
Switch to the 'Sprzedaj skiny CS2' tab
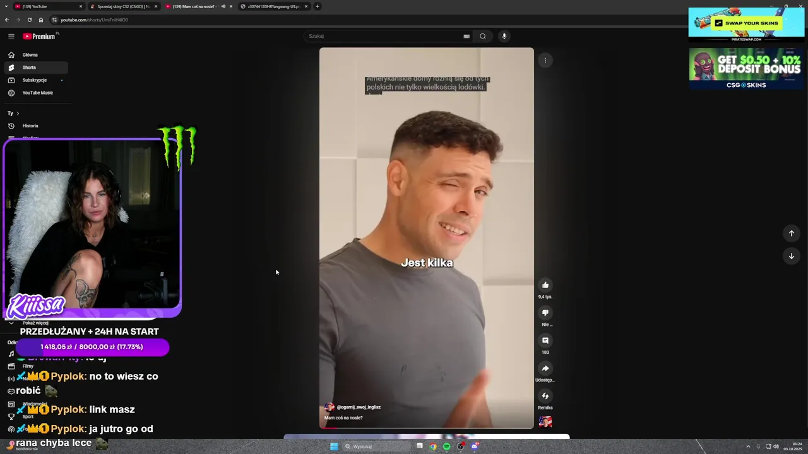[123, 6]
